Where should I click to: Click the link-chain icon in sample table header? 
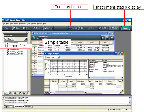click(34, 37)
